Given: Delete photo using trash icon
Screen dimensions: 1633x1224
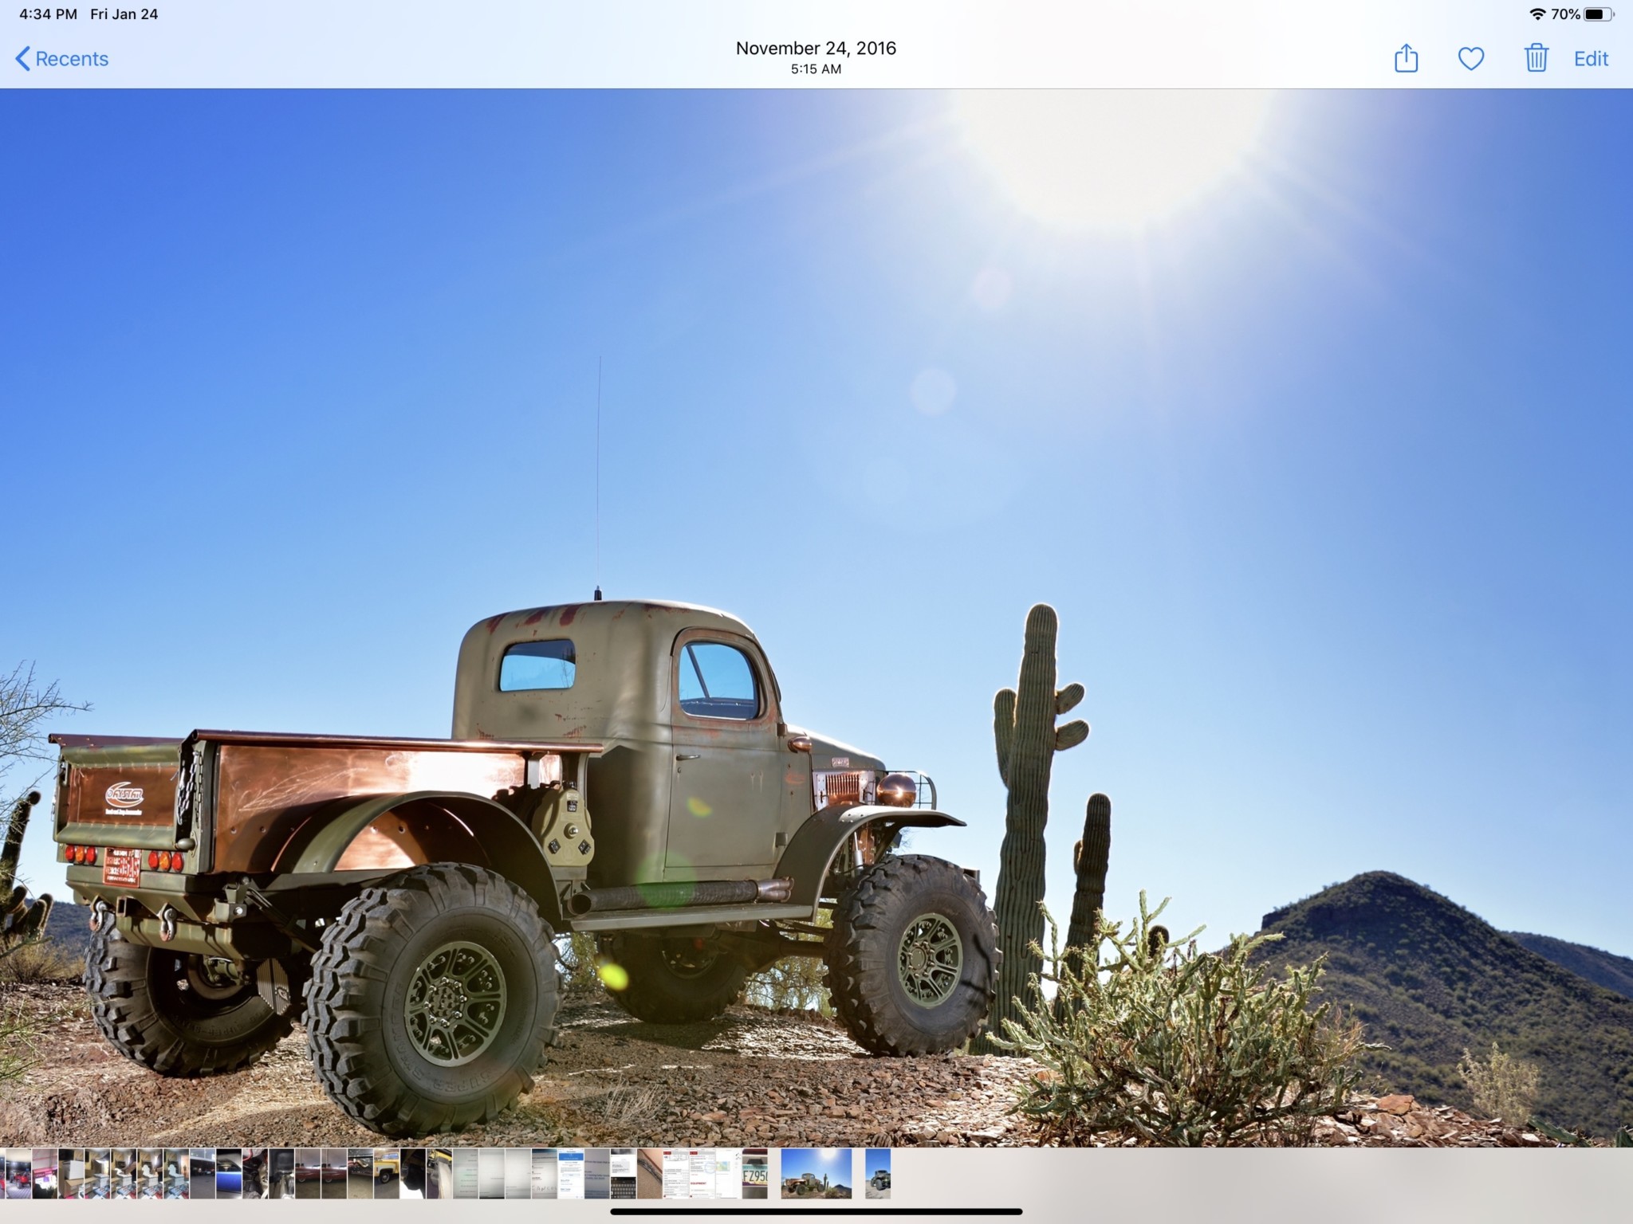Looking at the screenshot, I should (x=1536, y=58).
